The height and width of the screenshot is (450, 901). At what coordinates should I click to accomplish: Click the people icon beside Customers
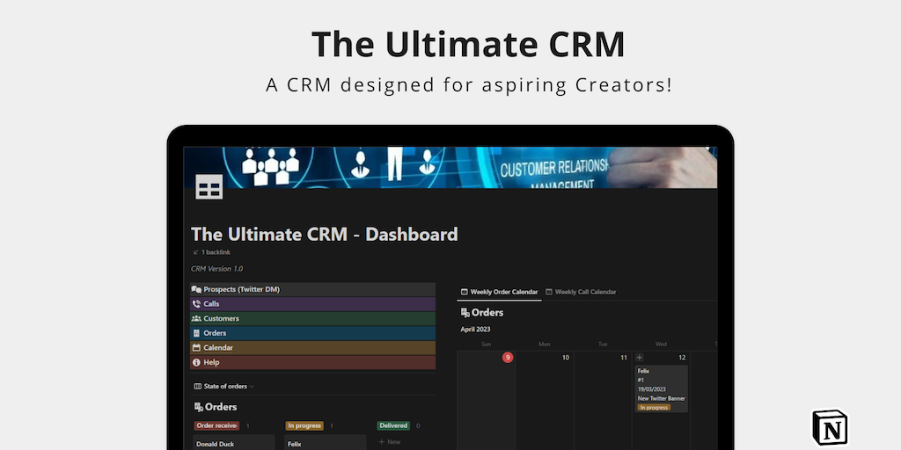196,318
